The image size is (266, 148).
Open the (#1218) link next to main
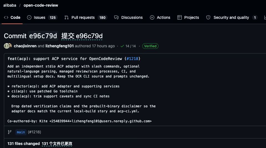pyautogui.click(x=34, y=132)
